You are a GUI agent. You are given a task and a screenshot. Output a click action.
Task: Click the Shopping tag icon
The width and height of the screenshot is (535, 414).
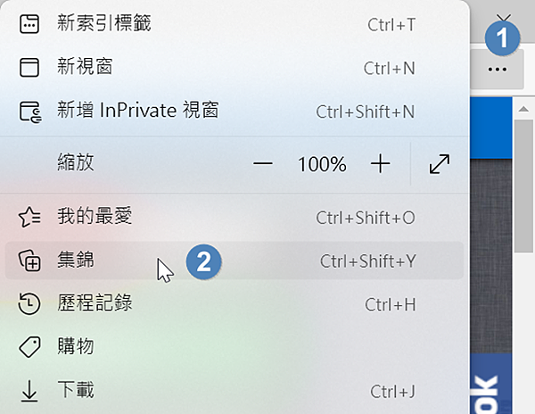30,346
